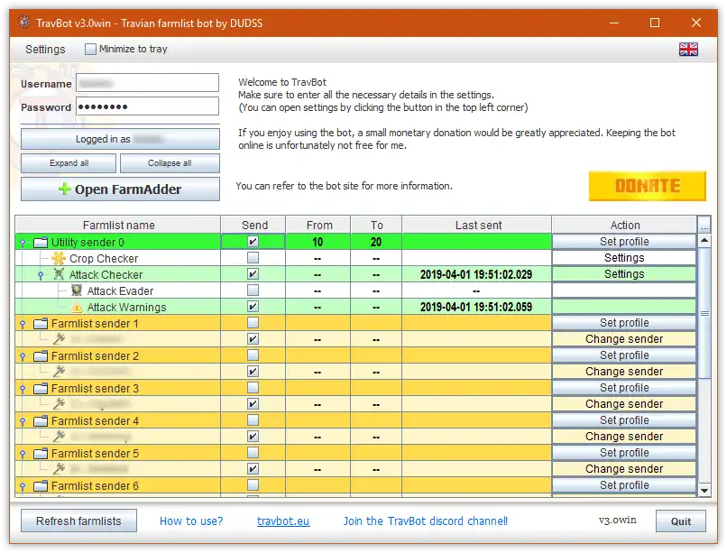Click the UK flag language icon
This screenshot has height=553, width=727.
point(688,49)
